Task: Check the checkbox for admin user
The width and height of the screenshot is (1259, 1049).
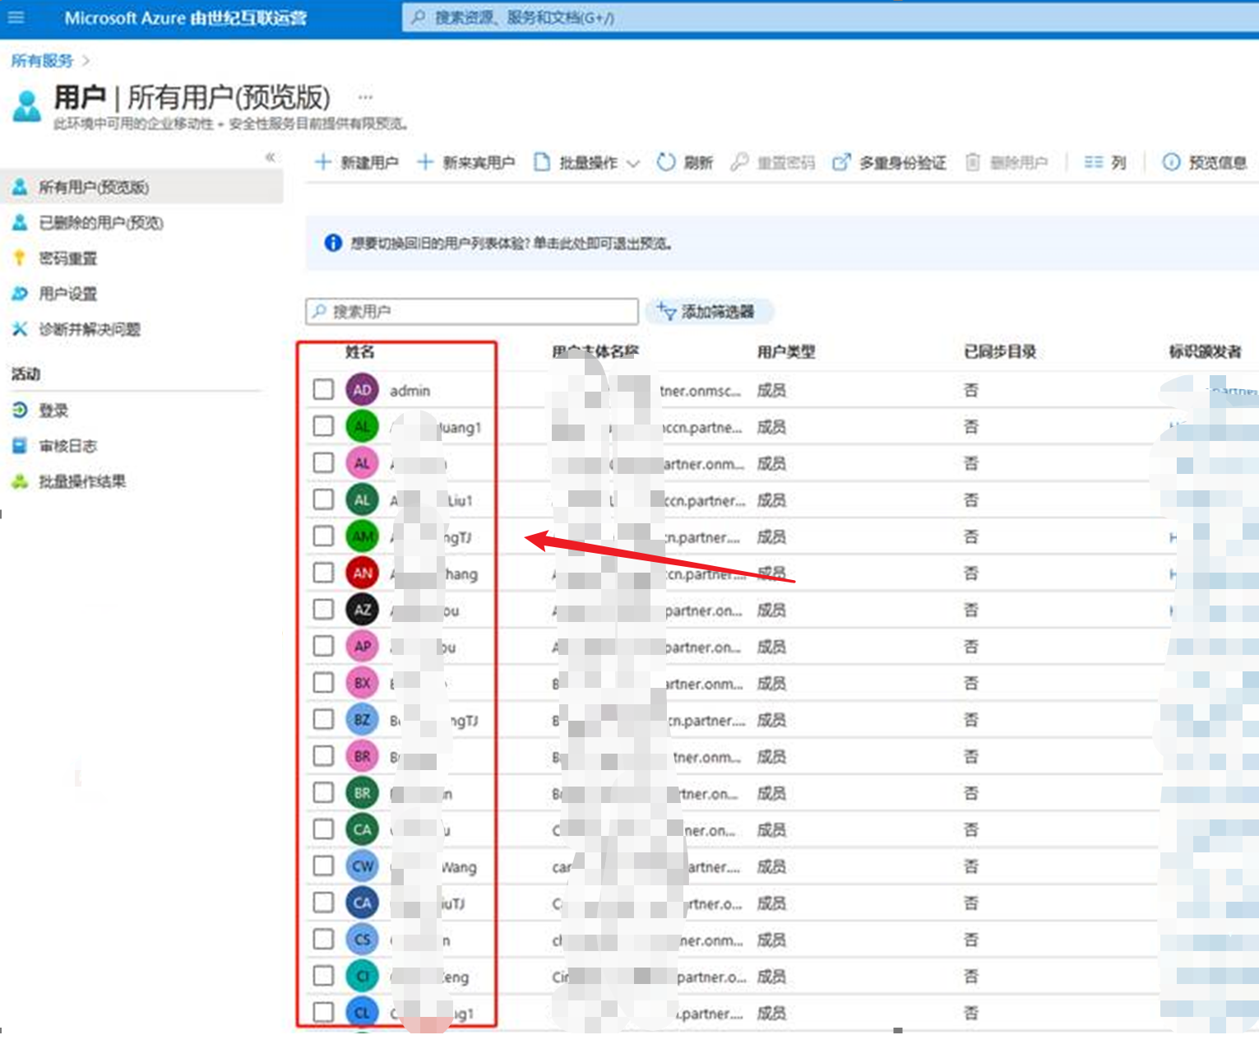Action: click(323, 389)
